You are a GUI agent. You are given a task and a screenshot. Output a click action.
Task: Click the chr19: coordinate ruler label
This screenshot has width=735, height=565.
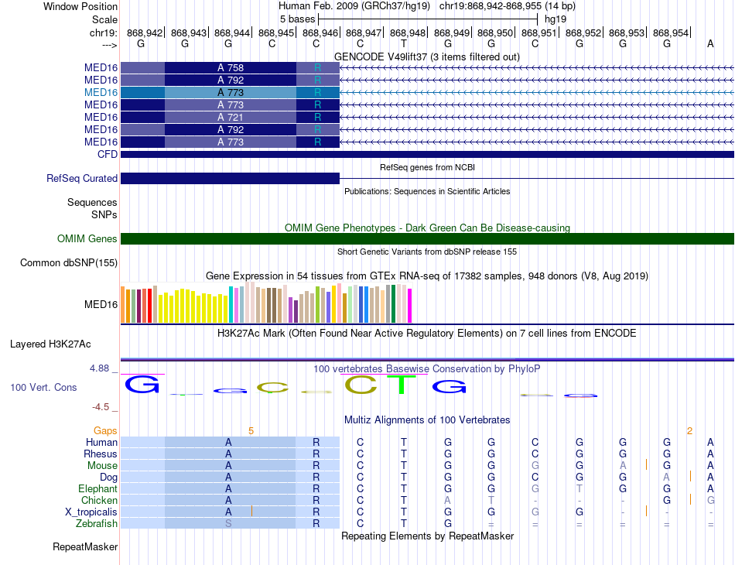point(104,33)
